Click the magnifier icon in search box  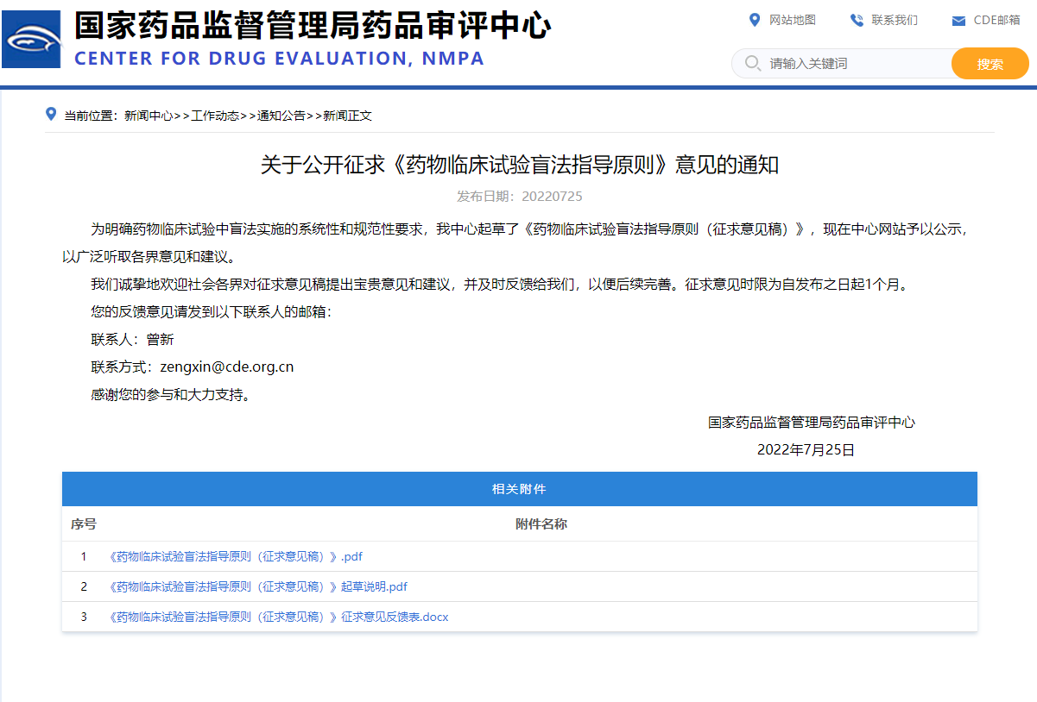click(752, 63)
